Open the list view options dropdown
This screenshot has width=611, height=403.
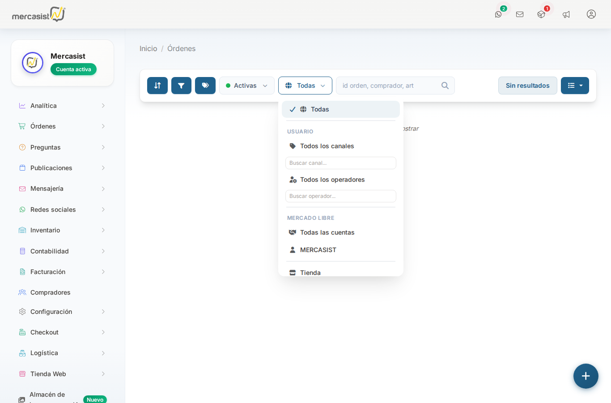point(575,86)
